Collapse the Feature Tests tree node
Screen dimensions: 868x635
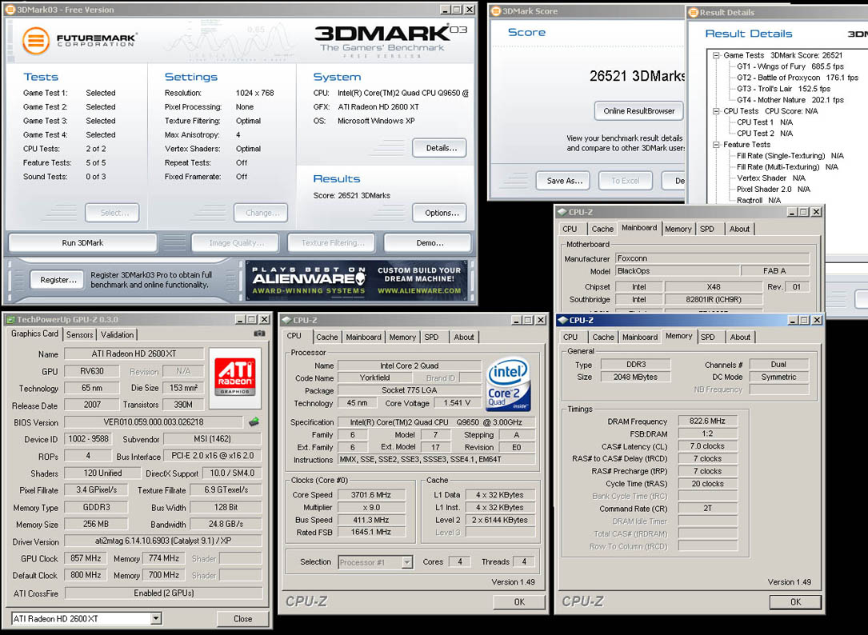click(x=716, y=145)
